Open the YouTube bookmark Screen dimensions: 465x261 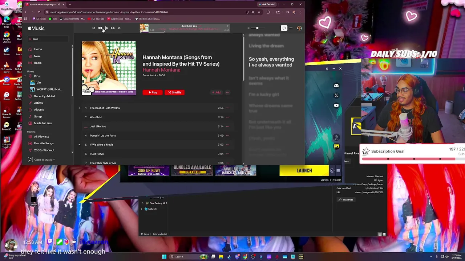(96, 19)
